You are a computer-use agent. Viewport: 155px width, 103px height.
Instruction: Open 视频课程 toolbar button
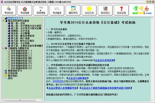pos(41,10)
